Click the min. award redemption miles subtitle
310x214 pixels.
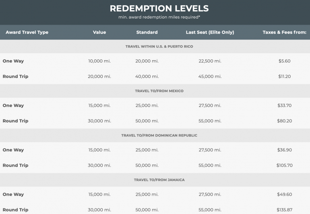click(x=159, y=18)
